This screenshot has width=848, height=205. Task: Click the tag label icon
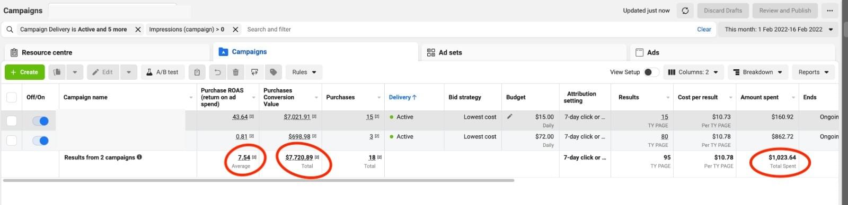(x=273, y=72)
